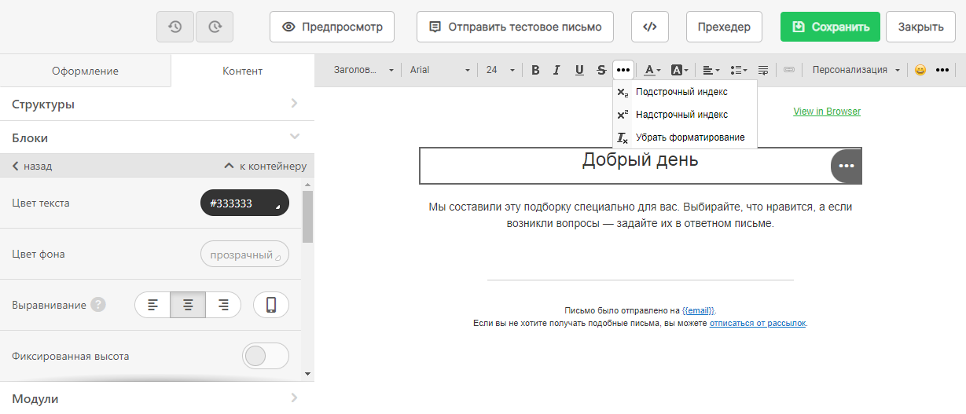Viewport: 966px width, 414px height.
Task: Click the {{email}} merge tag link
Action: (x=698, y=311)
